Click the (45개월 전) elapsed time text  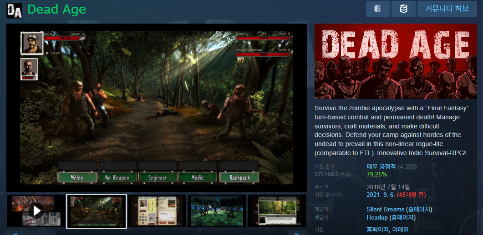pyautogui.click(x=411, y=195)
